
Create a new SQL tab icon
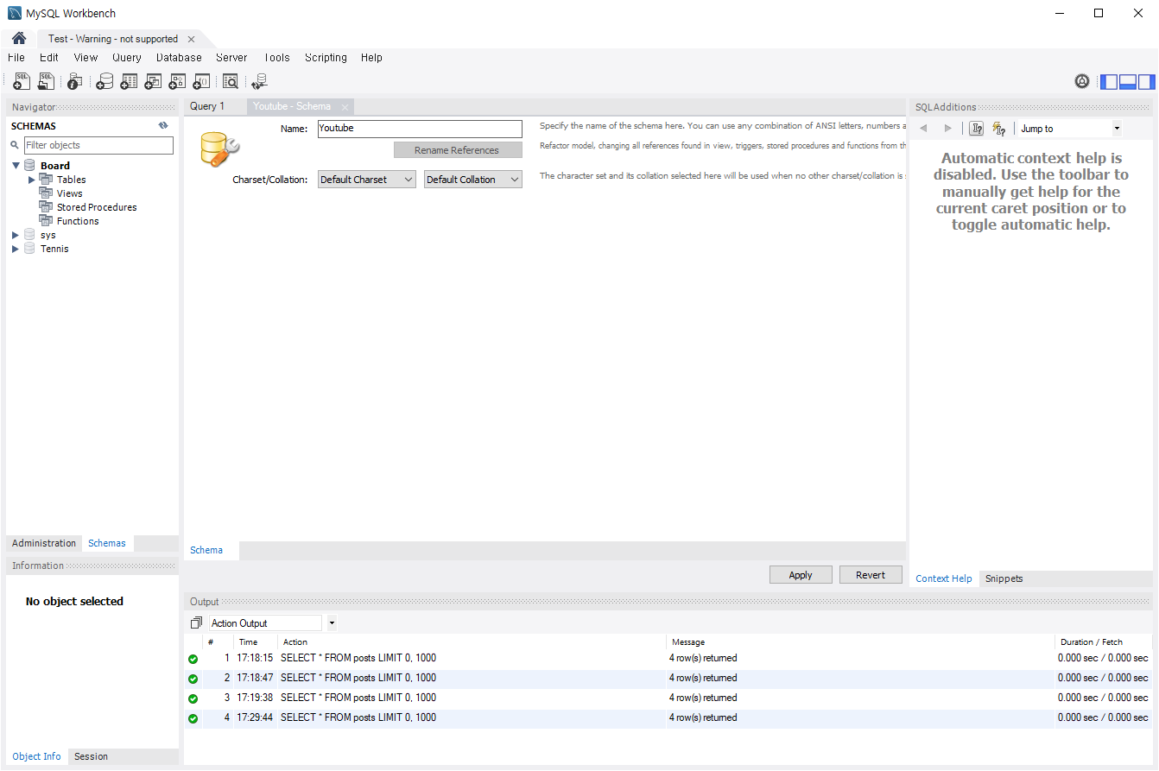click(x=22, y=81)
